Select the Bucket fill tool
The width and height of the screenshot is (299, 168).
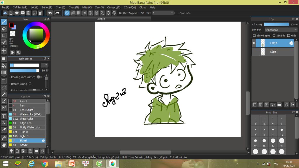[x=4, y=66]
